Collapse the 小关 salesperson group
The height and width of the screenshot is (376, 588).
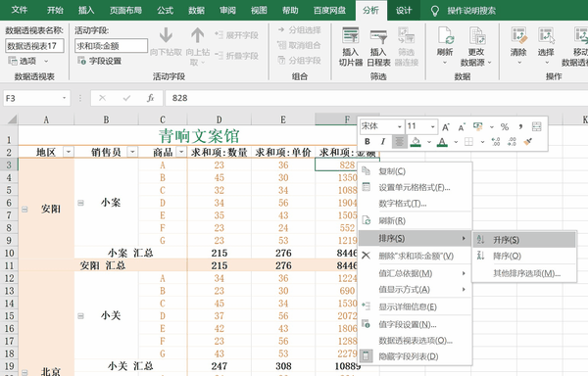point(80,316)
